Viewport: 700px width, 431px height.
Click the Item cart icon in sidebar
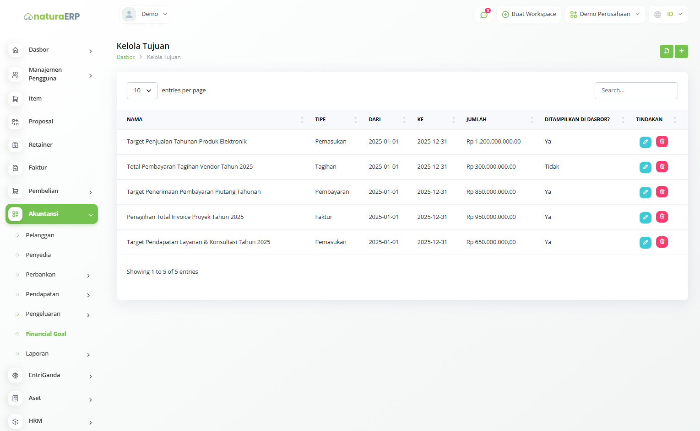point(15,99)
